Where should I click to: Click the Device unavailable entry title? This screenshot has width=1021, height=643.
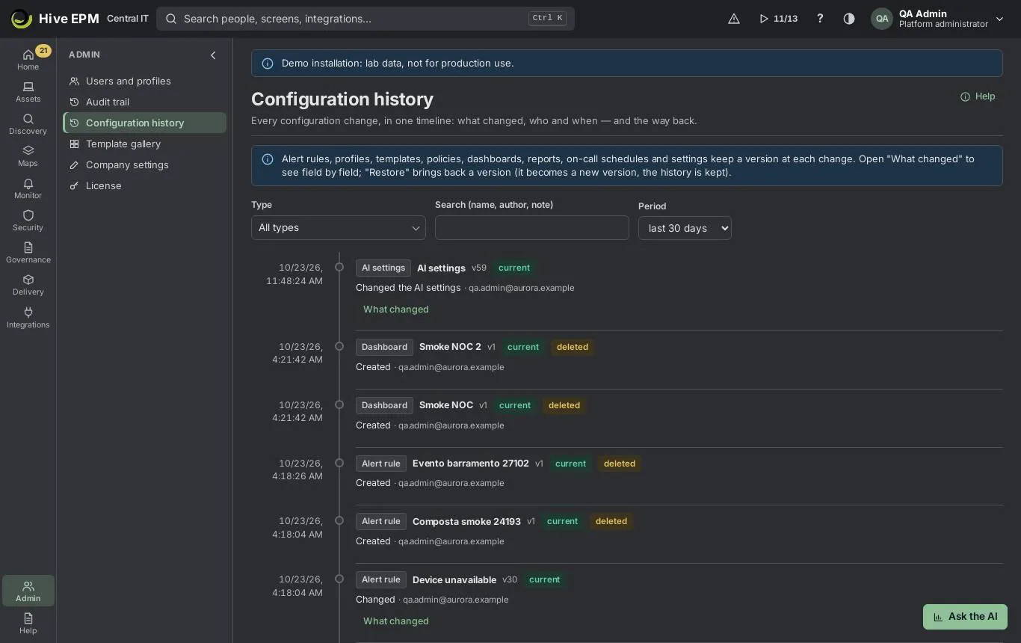pos(454,580)
